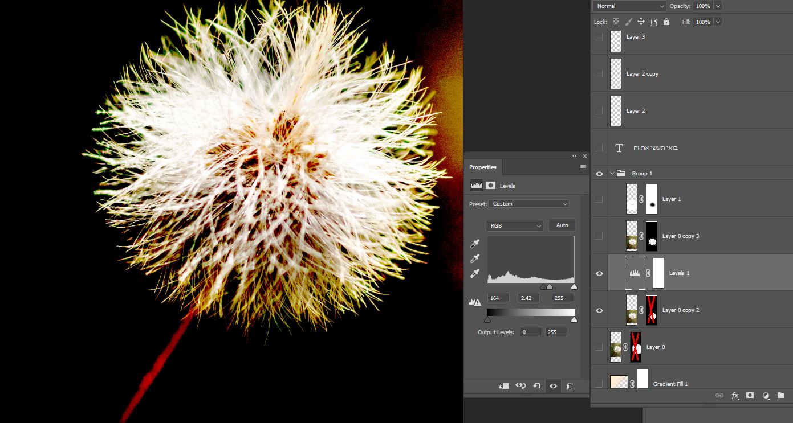
Task: Open the blend mode dropdown set to Normal
Action: (x=629, y=6)
